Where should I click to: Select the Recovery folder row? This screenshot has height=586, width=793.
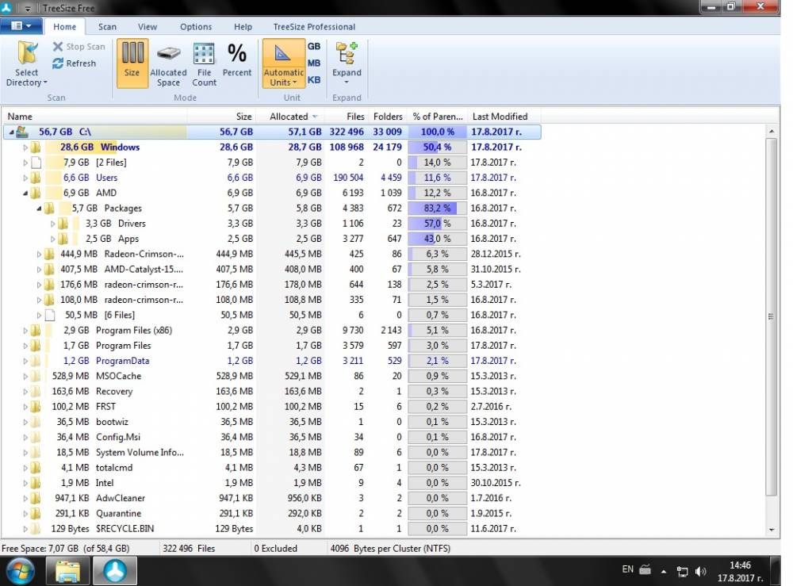point(271,392)
